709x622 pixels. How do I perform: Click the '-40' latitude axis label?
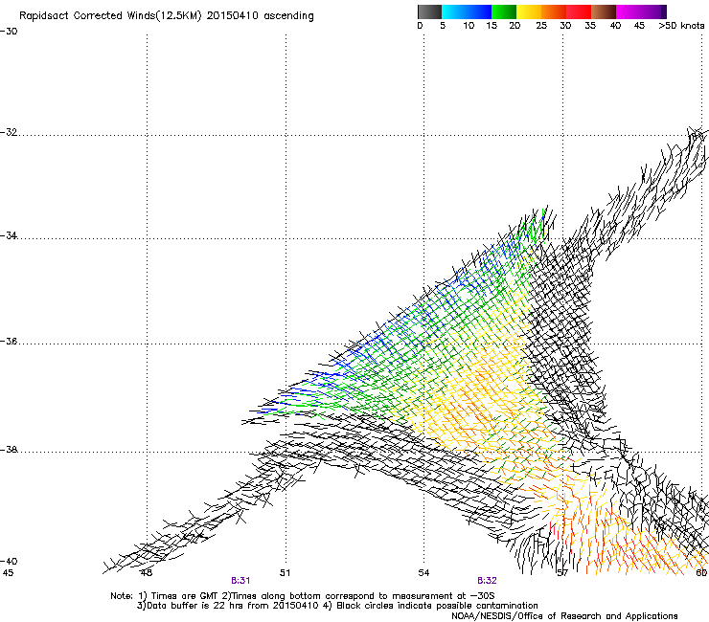point(9,561)
